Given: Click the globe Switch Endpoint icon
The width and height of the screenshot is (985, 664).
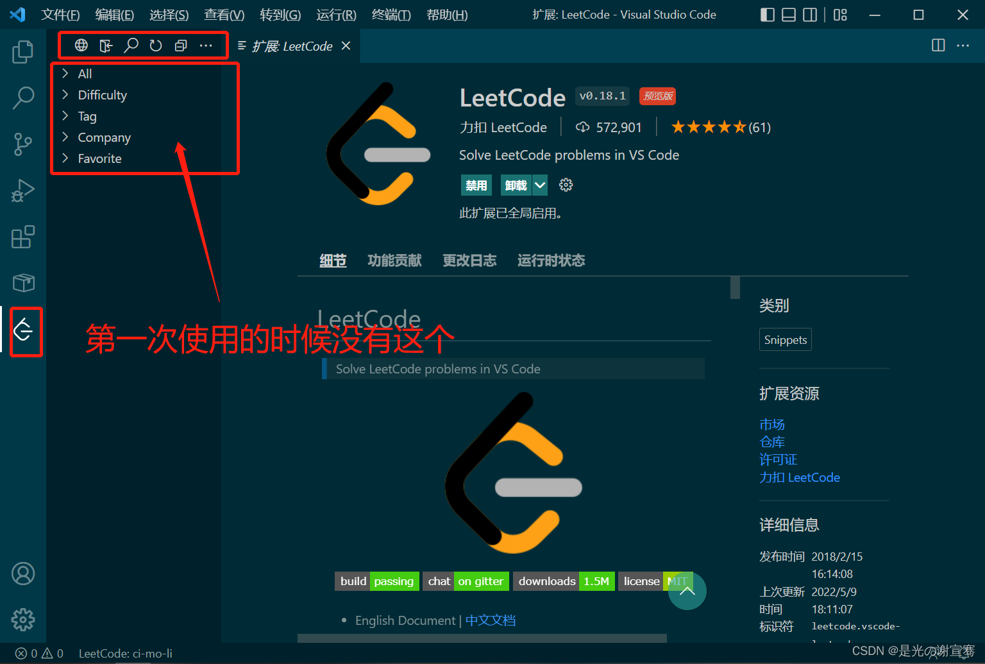Looking at the screenshot, I should click(x=81, y=45).
